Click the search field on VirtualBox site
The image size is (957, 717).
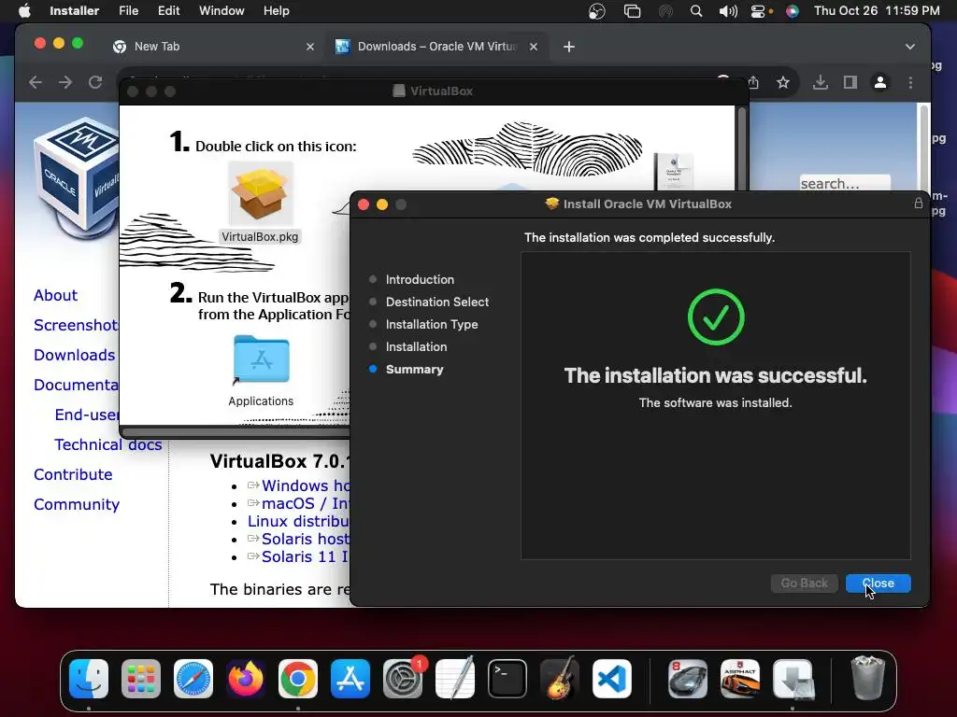(x=845, y=183)
